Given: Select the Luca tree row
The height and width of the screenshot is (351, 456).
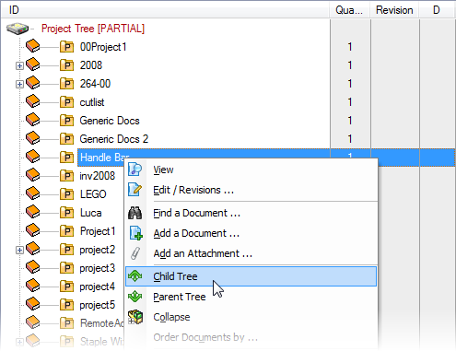Looking at the screenshot, I should coord(91,213).
